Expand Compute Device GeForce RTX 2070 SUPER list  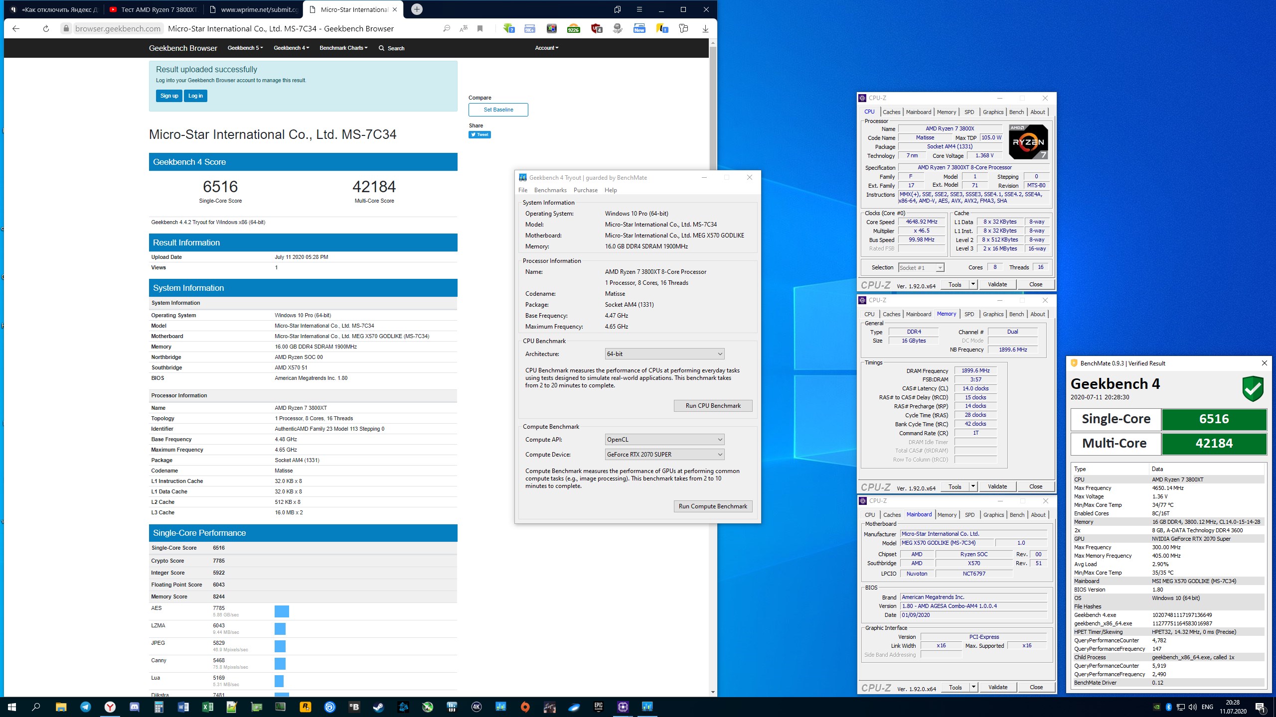tap(664, 455)
